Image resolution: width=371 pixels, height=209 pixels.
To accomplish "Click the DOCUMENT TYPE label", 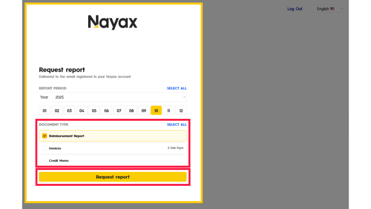I will 53,124.
